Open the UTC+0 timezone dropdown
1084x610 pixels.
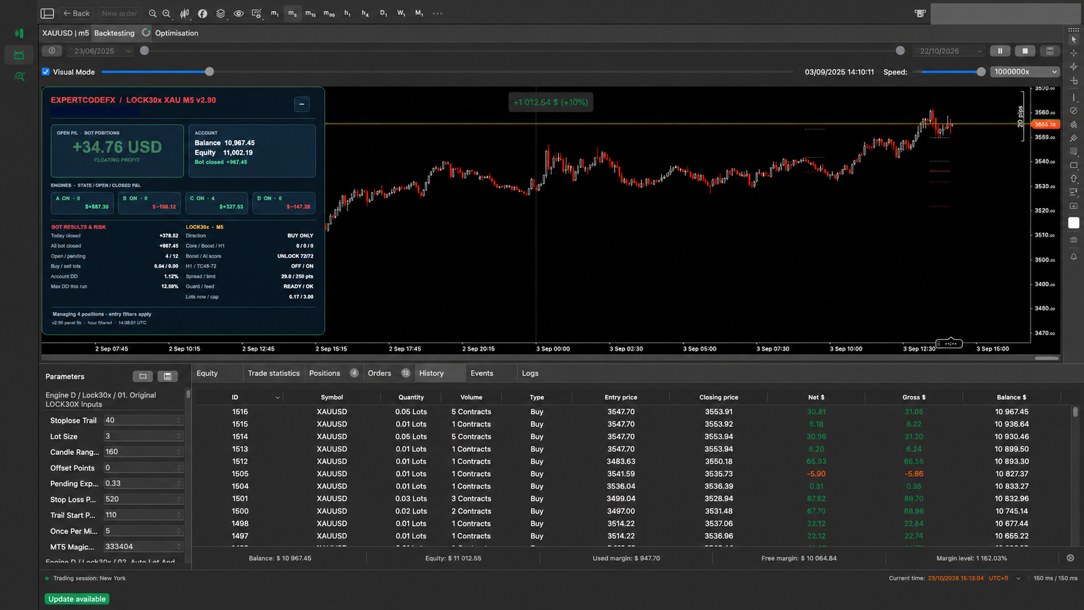(1018, 578)
